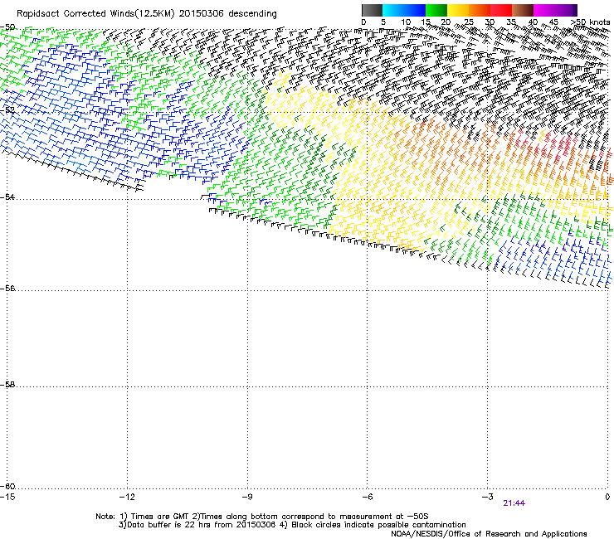Click the gray 0-5 knots color swatch
Image resolution: width=614 pixels, height=539 pixels.
pos(372,10)
